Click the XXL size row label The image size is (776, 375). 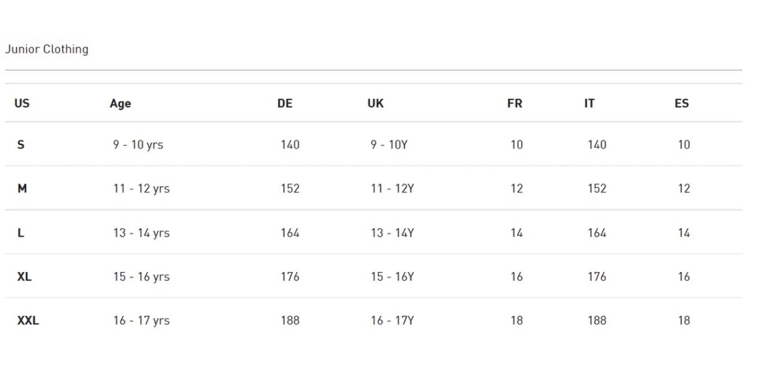[x=28, y=321]
